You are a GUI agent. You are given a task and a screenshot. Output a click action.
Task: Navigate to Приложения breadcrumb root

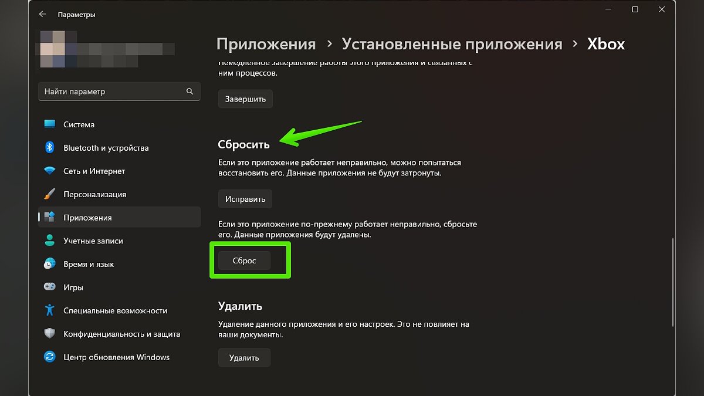coord(266,44)
